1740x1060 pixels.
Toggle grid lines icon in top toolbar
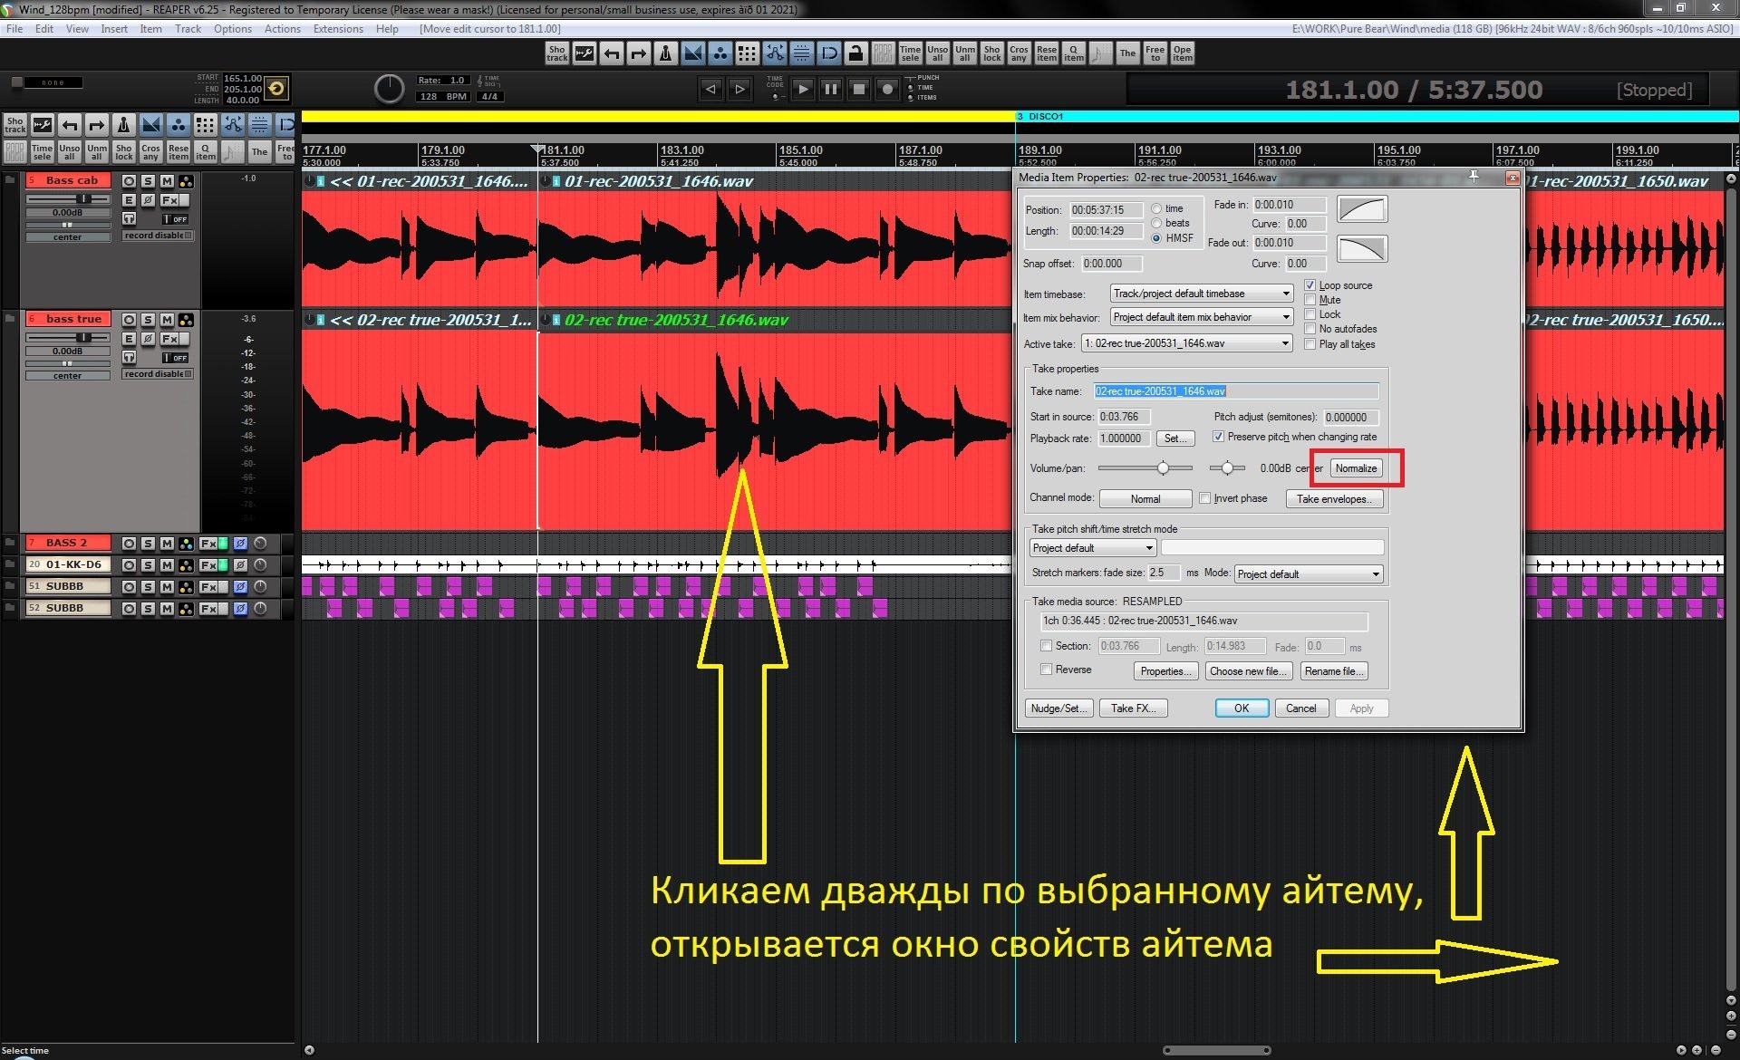tap(747, 54)
